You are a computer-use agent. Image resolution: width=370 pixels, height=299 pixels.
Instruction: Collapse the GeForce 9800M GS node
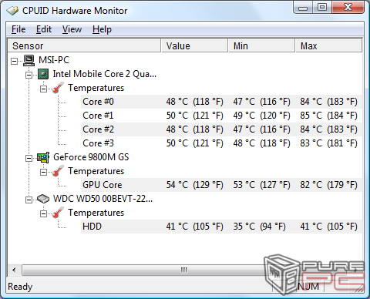pos(29,158)
